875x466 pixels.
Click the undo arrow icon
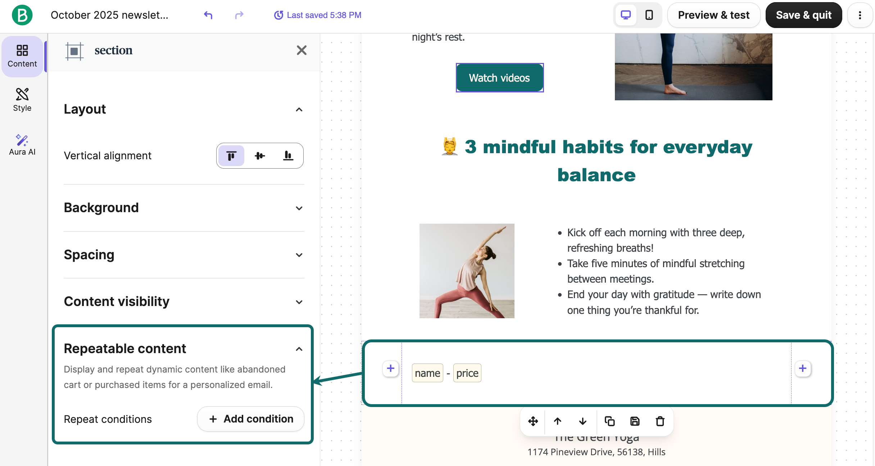(x=208, y=15)
